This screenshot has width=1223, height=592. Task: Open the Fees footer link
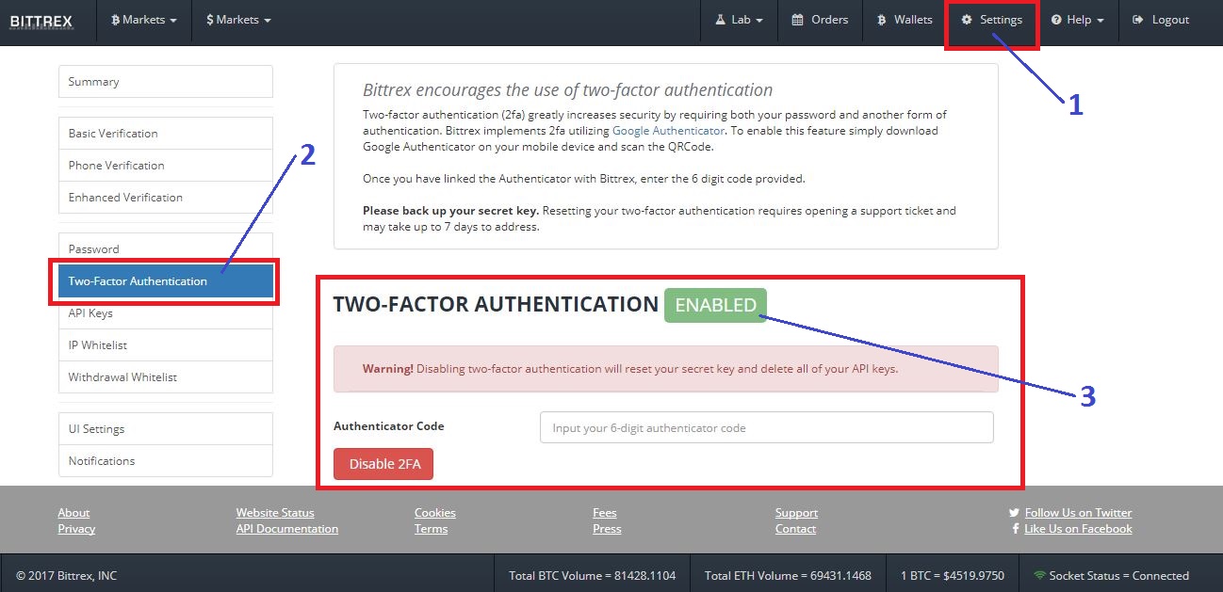click(605, 513)
